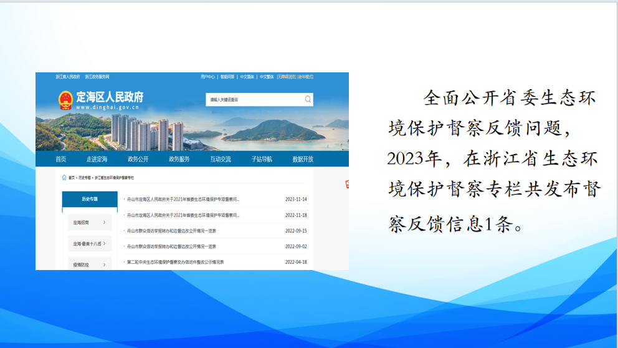Open the 用户中心 link
The image size is (618, 348).
[207, 77]
